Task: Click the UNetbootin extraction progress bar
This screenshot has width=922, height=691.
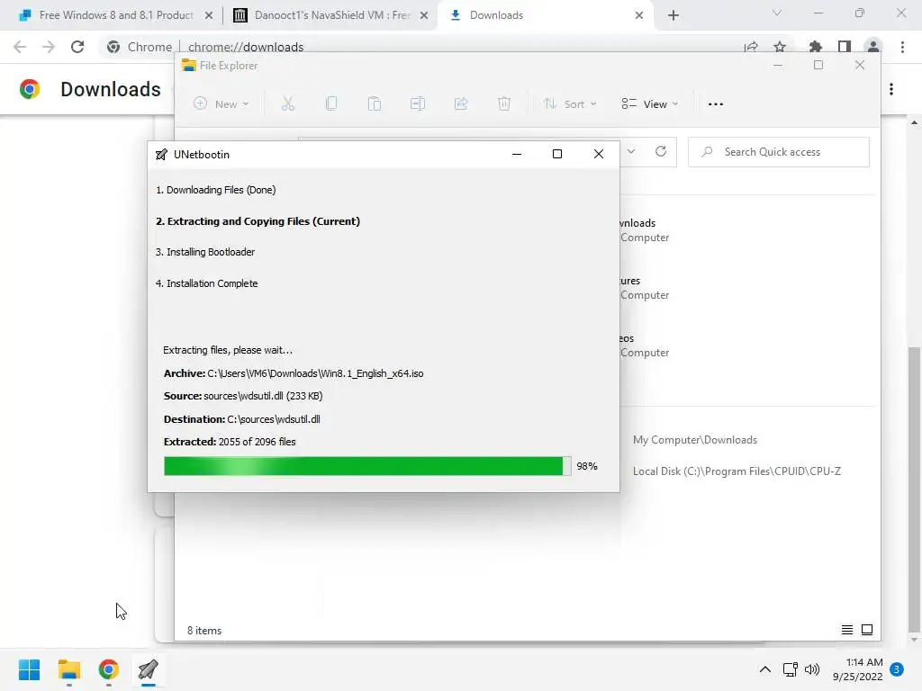Action: tap(367, 466)
